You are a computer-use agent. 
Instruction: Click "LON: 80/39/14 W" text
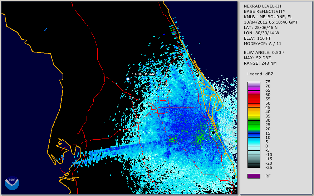click(x=261, y=33)
